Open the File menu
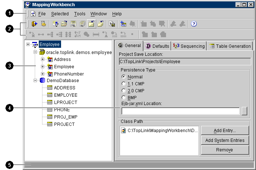Viewport: 256px width, 170px height. (x=42, y=14)
